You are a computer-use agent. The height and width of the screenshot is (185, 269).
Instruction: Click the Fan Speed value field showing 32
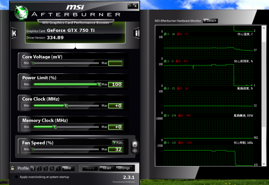pos(115,149)
